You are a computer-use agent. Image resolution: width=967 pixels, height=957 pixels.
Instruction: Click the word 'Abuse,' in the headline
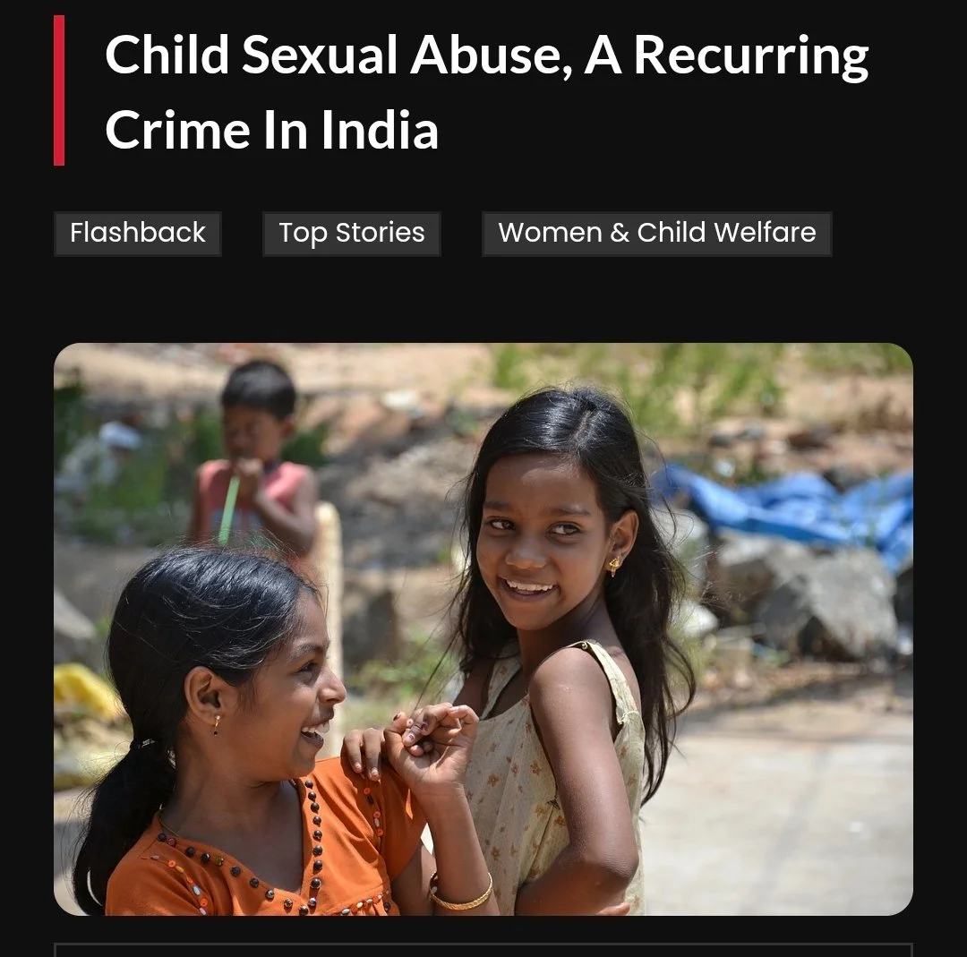(x=491, y=56)
